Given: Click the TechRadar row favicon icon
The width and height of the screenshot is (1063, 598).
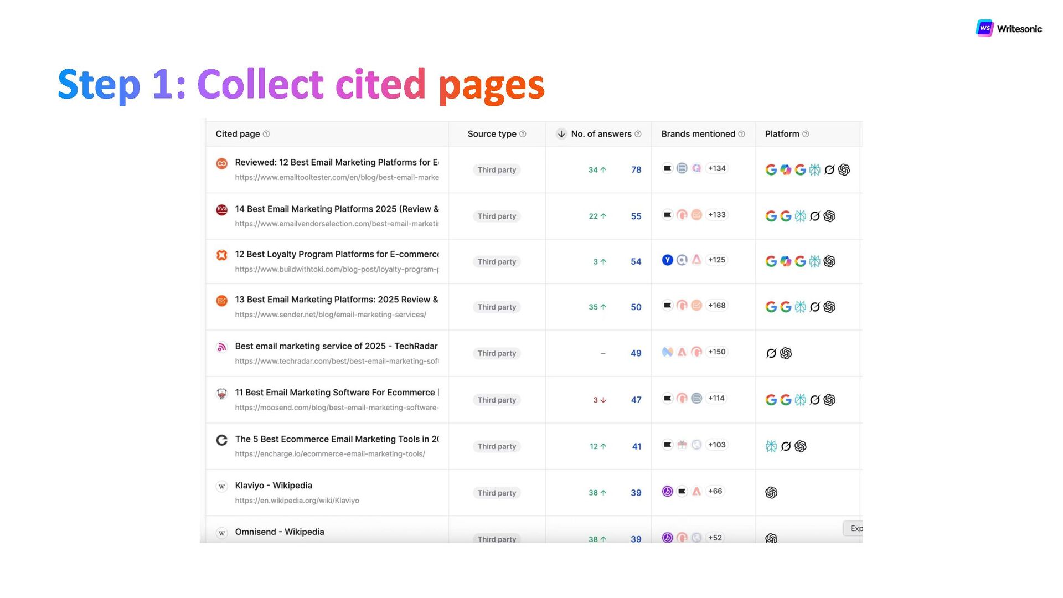Looking at the screenshot, I should [x=221, y=347].
